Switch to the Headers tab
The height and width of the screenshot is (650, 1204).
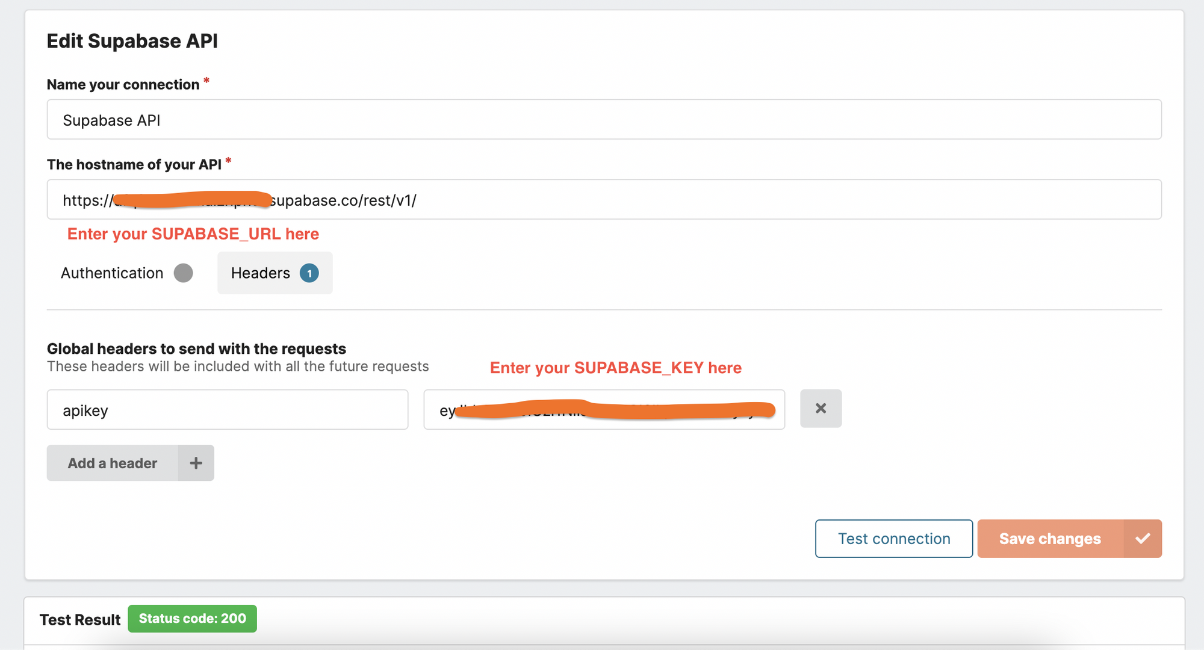coord(260,273)
